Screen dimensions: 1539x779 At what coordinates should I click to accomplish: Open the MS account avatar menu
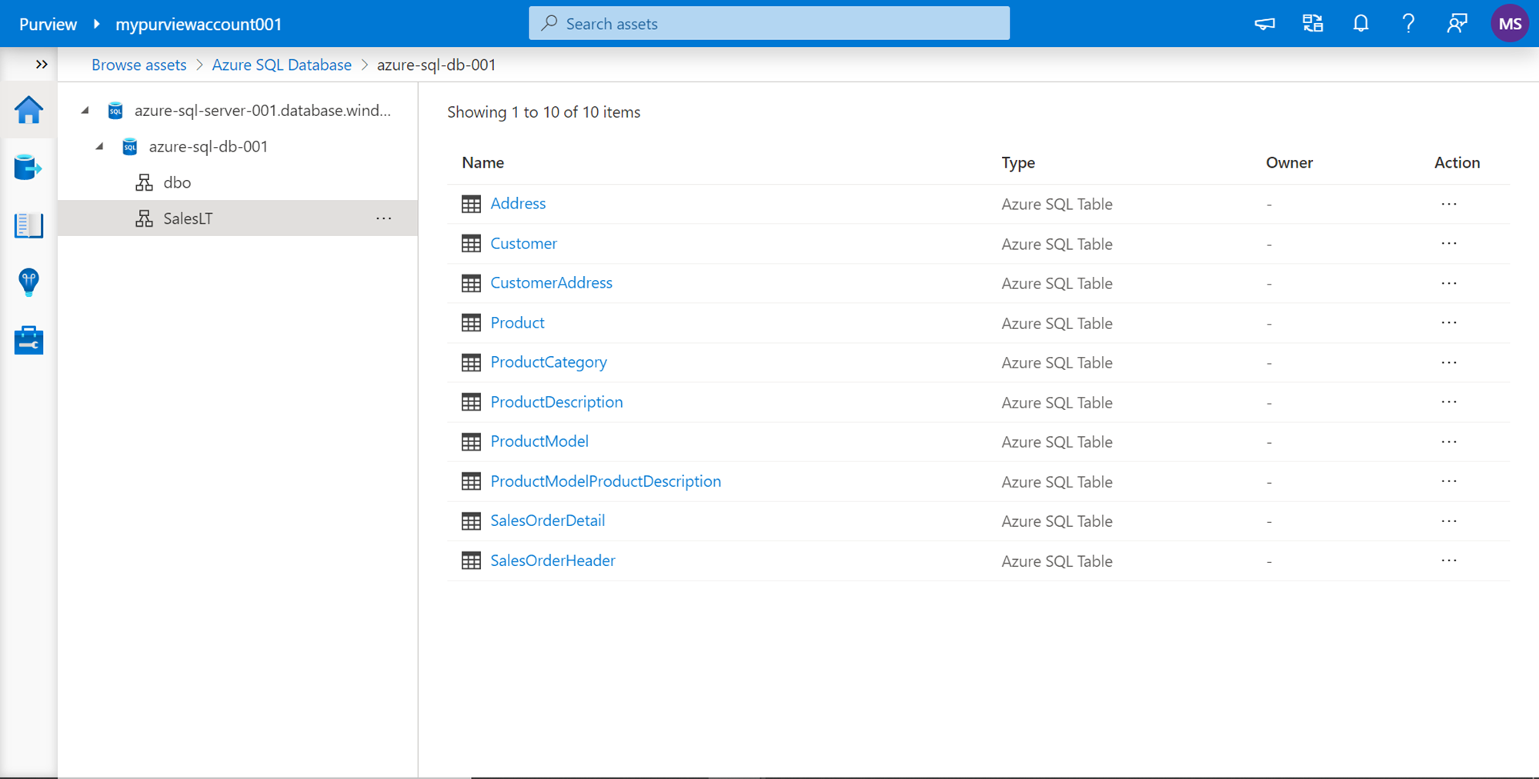point(1509,24)
